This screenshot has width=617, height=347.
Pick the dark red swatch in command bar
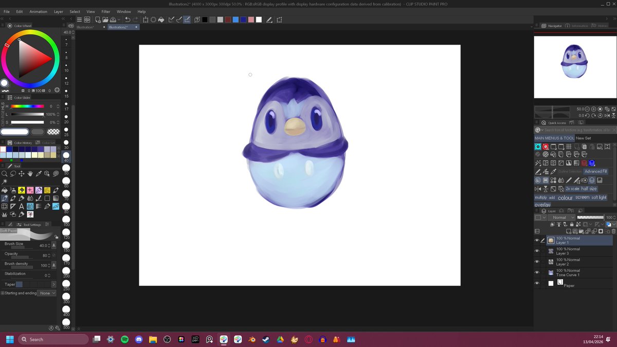point(228,20)
